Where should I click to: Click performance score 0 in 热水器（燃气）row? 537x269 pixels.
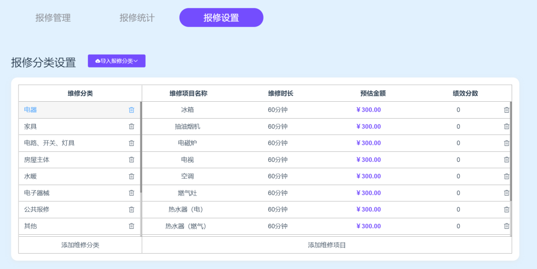tap(458, 226)
